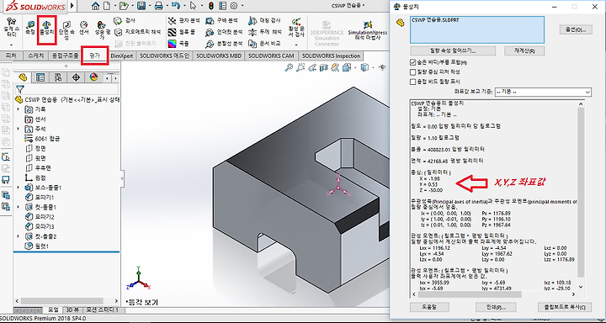Click the Print icon
The height and width of the screenshot is (323, 606).
pyautogui.click(x=158, y=6)
